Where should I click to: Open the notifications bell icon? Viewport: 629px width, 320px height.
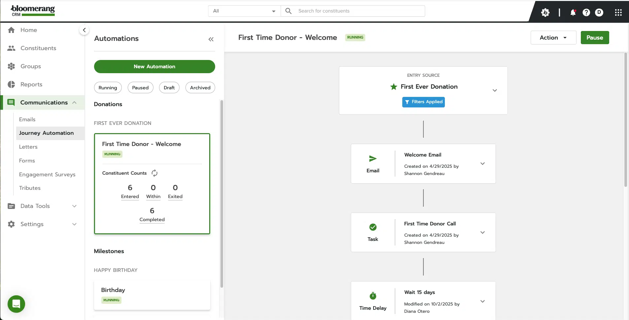[x=573, y=12]
